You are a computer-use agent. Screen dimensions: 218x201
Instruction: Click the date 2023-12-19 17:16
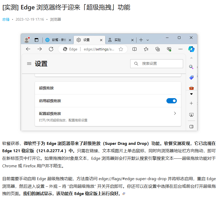click(30, 19)
